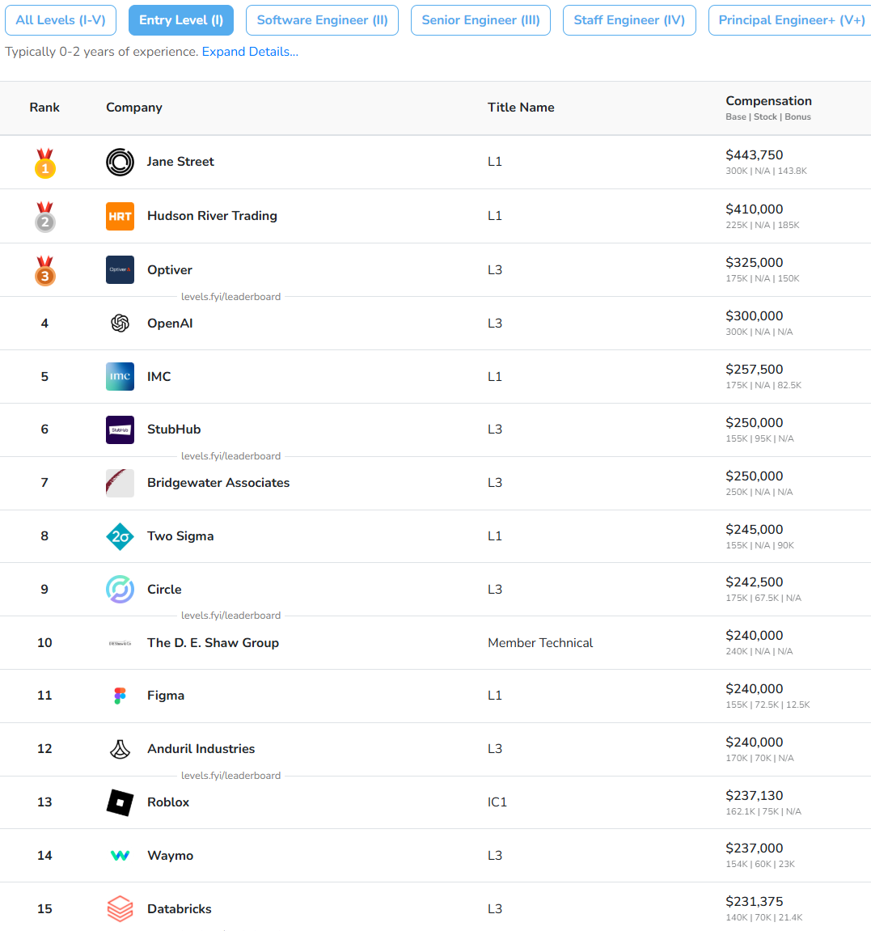Click the IMC logo icon
Screen dimensions: 871x931
(x=120, y=376)
